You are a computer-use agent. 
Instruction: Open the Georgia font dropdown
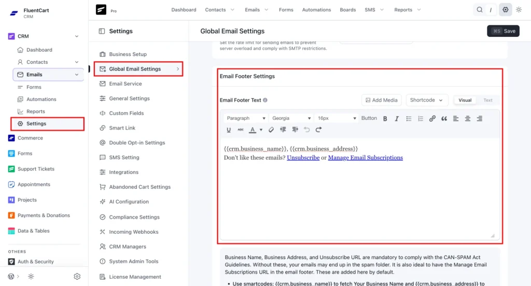coord(291,118)
